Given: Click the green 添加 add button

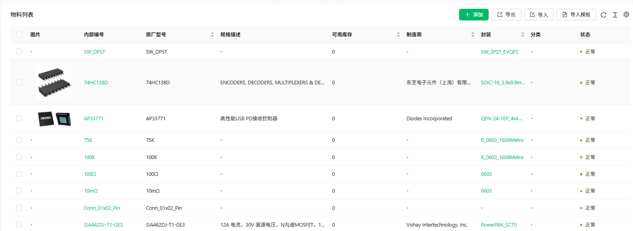Looking at the screenshot, I should coord(473,15).
